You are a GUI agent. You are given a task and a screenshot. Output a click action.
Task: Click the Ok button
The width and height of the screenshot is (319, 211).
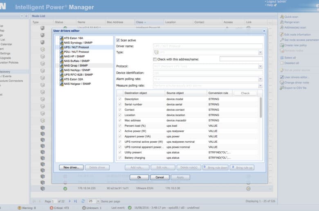(139, 177)
